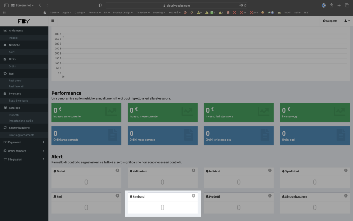Click the Safari share icon
This screenshot has width=353, height=221.
point(331,5)
